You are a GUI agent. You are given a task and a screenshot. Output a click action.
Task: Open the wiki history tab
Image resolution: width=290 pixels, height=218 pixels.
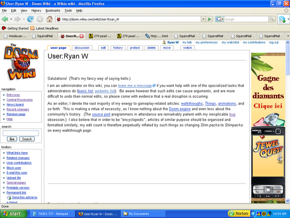(x=118, y=48)
